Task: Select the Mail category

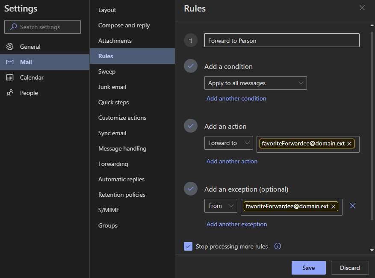Action: click(x=45, y=62)
